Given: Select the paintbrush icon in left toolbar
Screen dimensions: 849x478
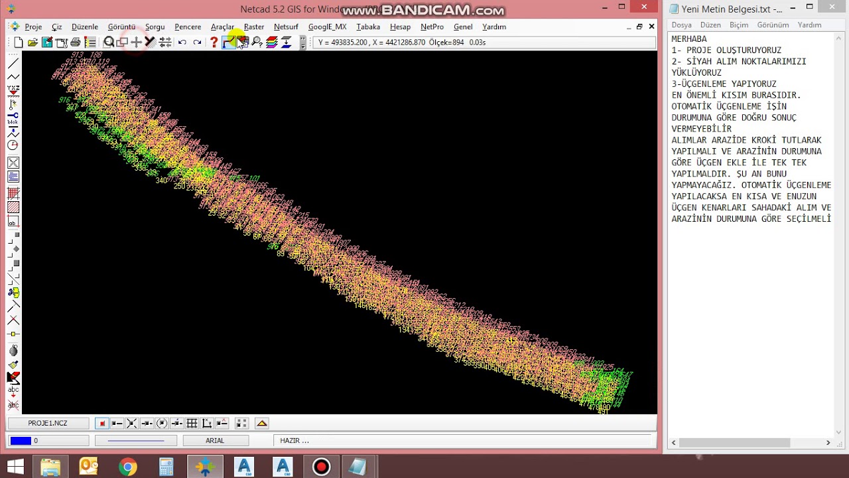Looking at the screenshot, I should click(13, 364).
